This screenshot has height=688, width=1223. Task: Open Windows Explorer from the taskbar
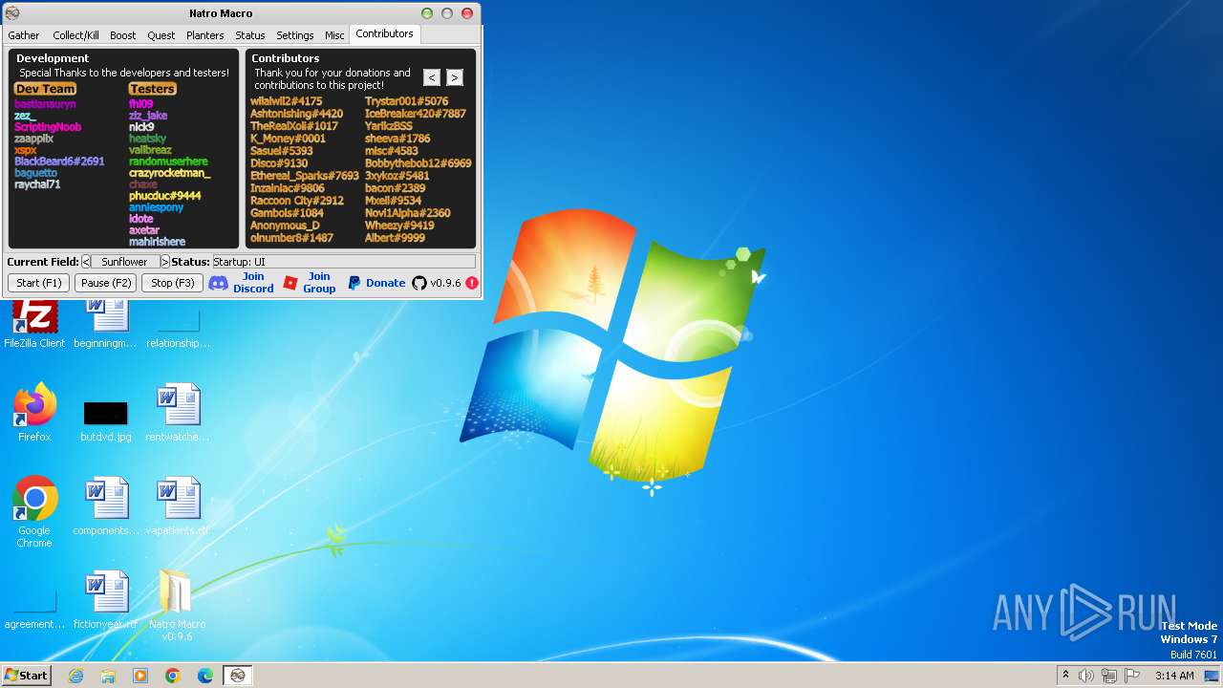point(108,676)
